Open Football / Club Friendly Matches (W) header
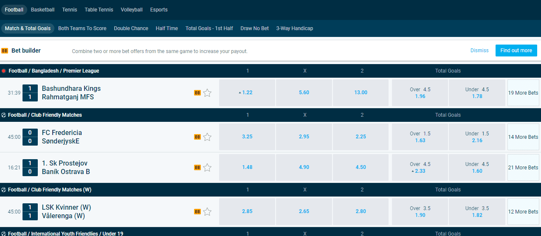 coord(50,190)
